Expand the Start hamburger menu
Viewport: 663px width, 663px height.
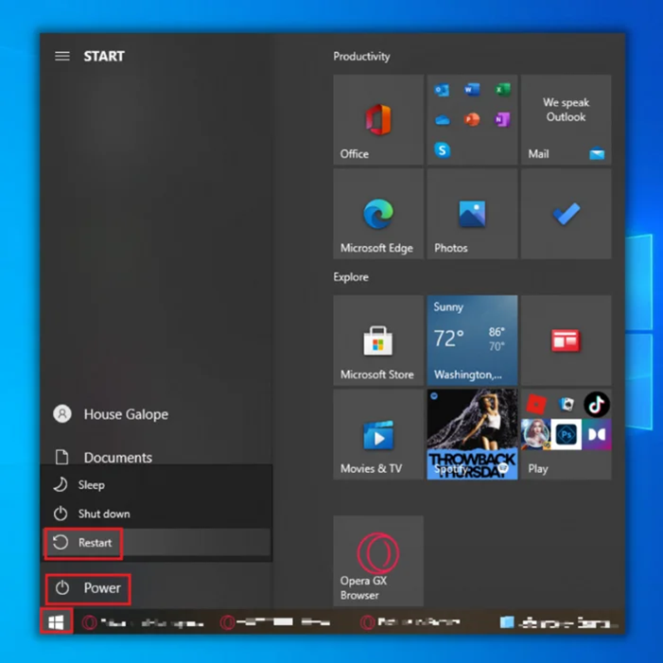[62, 56]
